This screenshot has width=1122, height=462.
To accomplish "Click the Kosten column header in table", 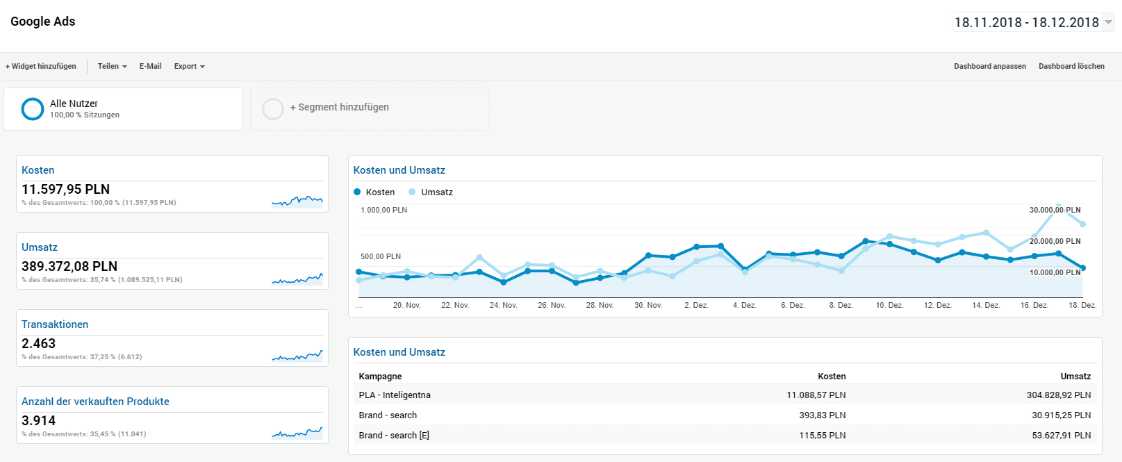I will coord(832,377).
